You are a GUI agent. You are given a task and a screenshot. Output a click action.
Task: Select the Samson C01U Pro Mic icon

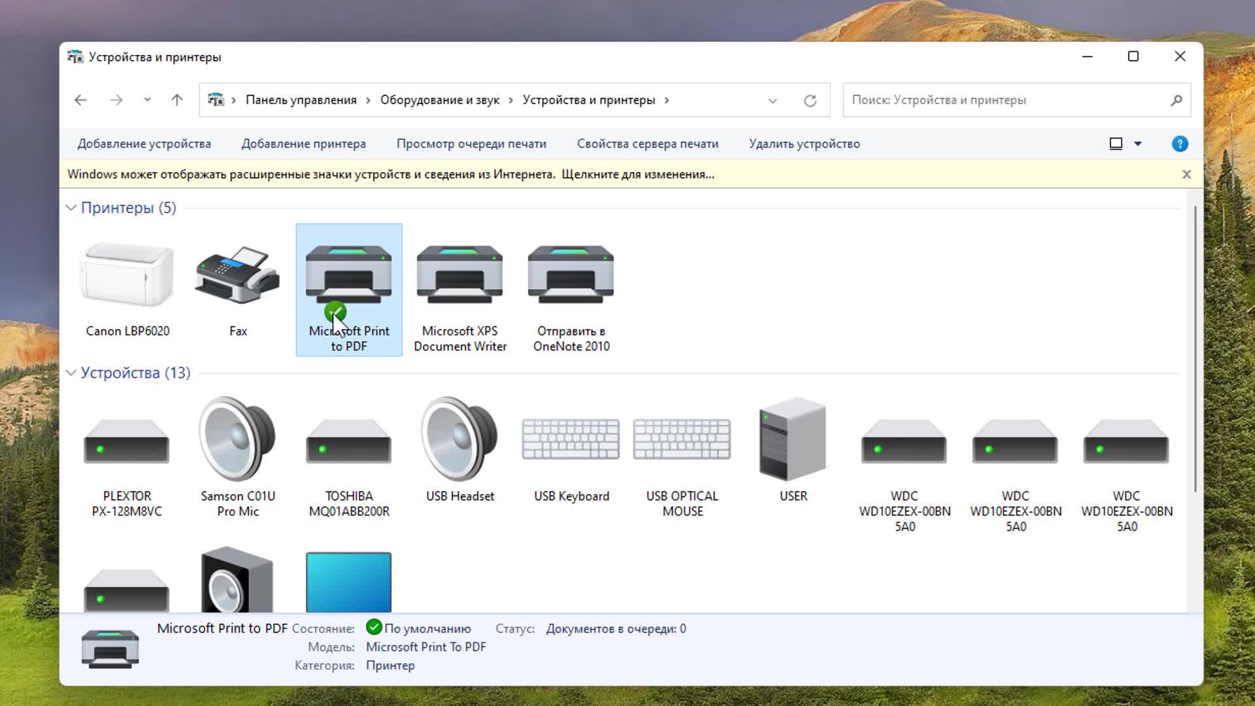[238, 438]
